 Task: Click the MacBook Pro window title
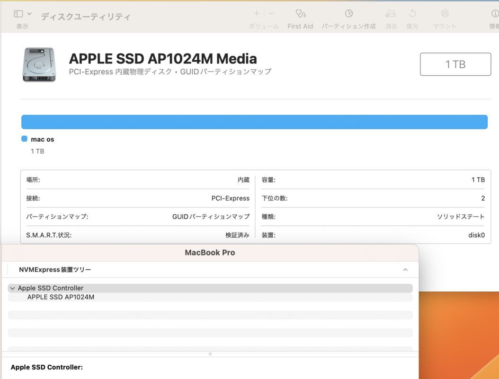(x=210, y=252)
